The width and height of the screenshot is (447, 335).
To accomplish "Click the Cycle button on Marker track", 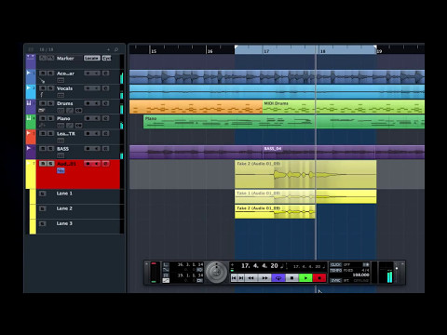I will pyautogui.click(x=106, y=58).
